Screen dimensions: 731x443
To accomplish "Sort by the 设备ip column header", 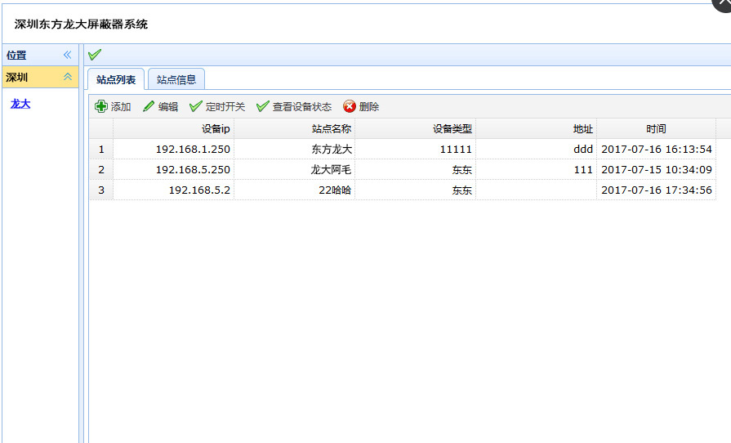I will tap(173, 128).
